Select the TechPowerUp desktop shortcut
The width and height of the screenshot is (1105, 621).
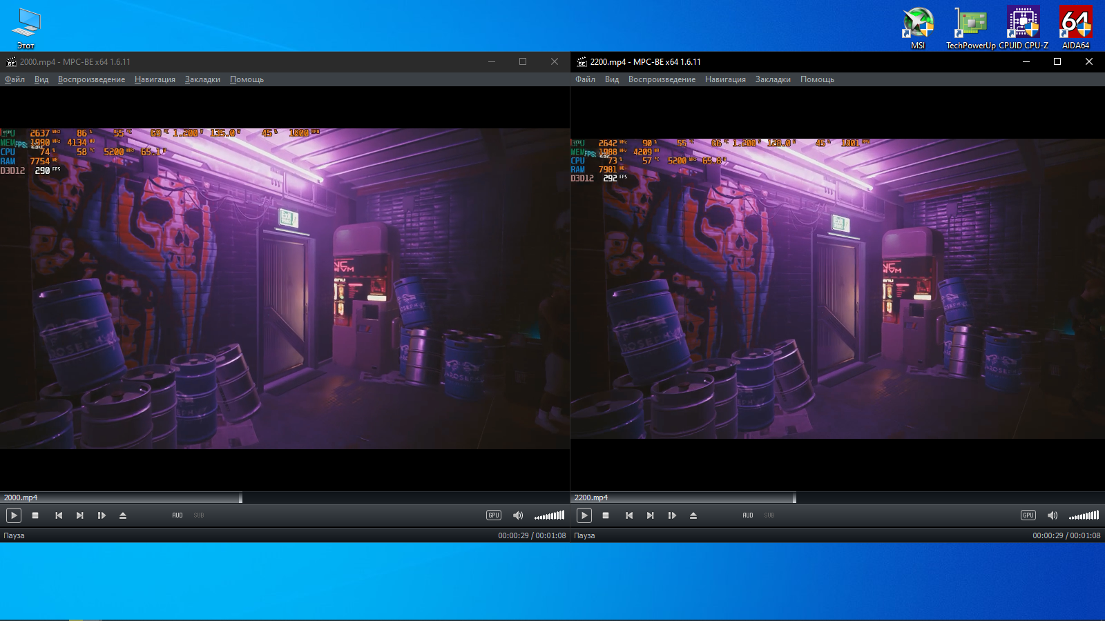(971, 28)
